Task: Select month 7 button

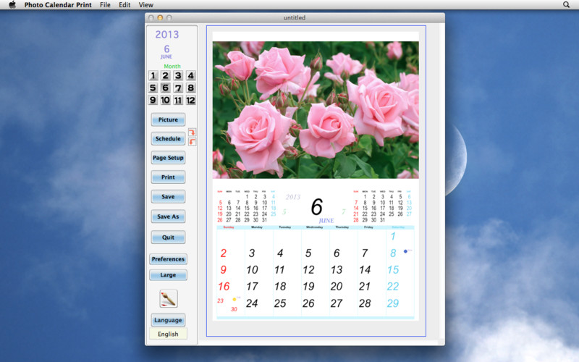Action: coord(178,88)
